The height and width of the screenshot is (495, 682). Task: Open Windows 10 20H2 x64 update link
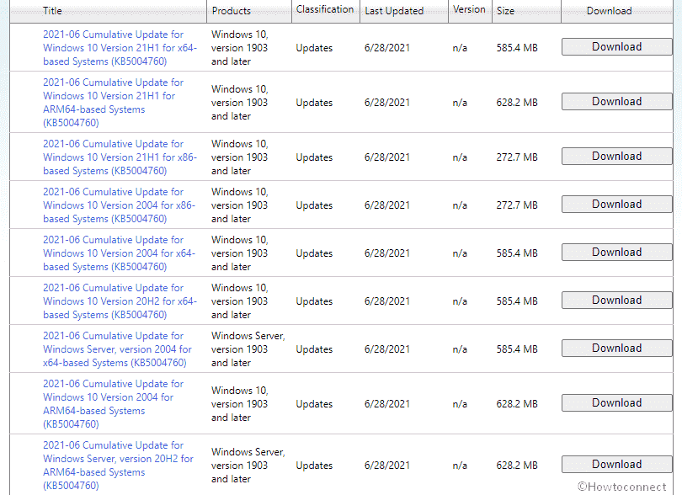120,301
